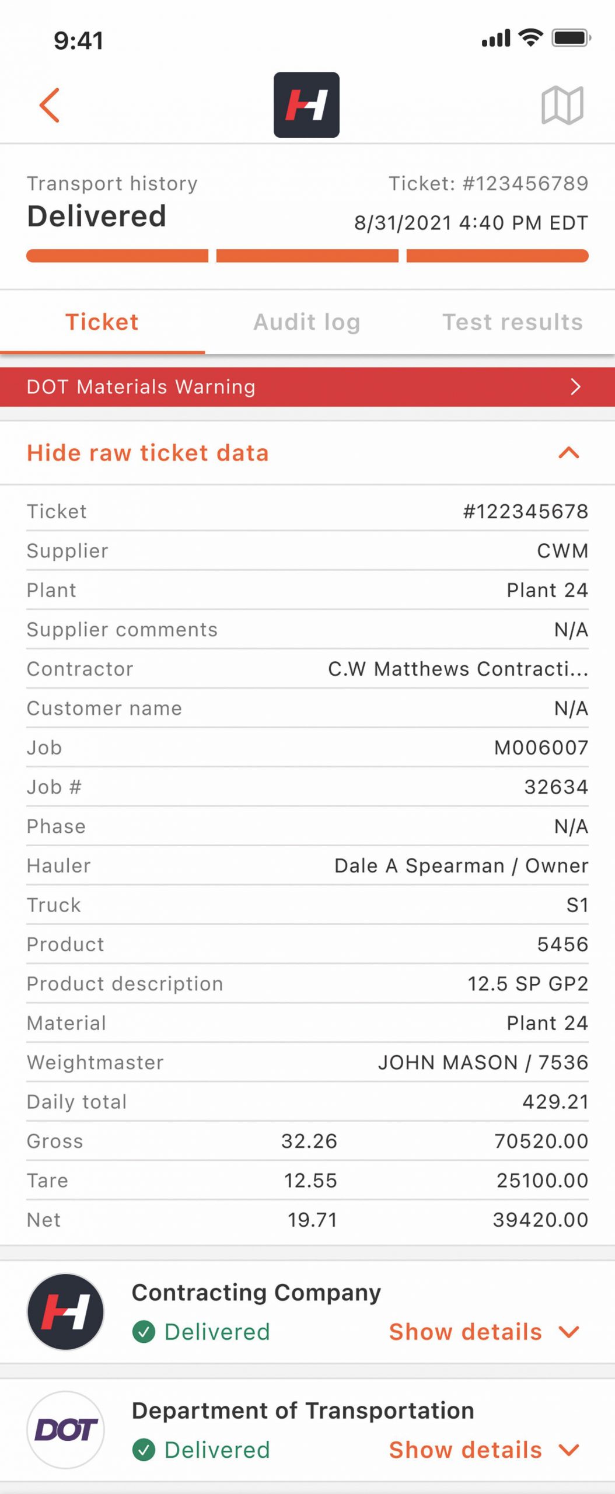Tap the middle orange progress segment
615x1494 pixels.
[307, 256]
